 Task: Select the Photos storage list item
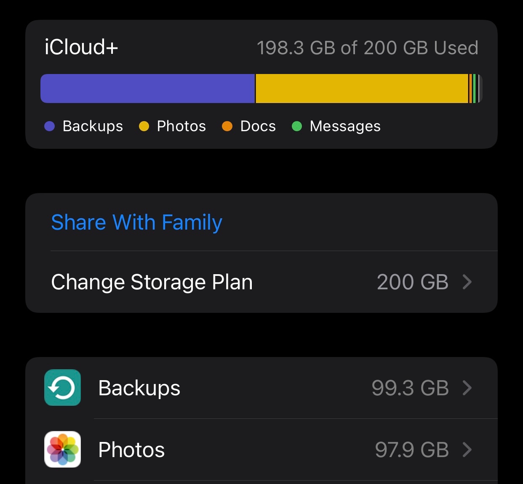(261, 450)
